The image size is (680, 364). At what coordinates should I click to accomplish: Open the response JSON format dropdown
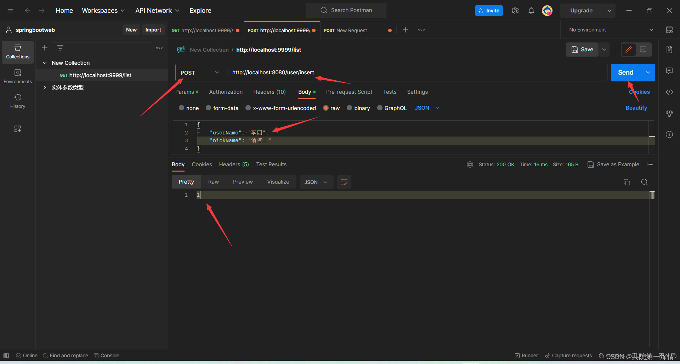tap(316, 182)
